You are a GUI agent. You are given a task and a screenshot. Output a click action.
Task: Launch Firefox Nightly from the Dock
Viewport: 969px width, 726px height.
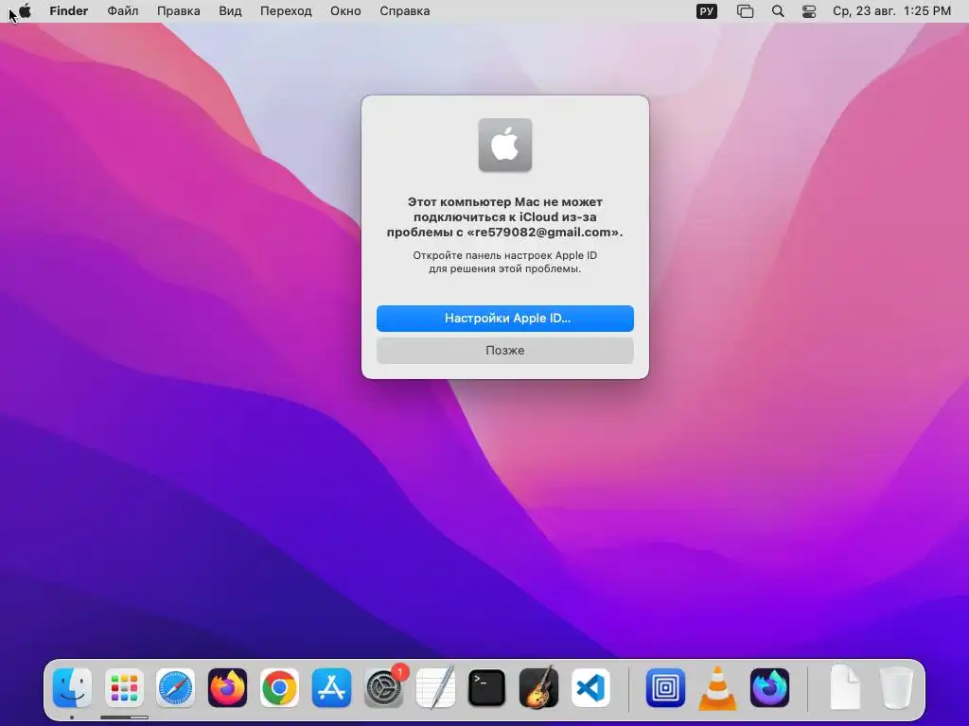769,687
